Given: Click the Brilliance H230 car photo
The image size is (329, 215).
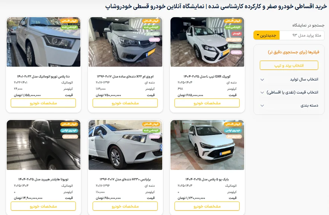Looking at the screenshot, I should (125, 145).
